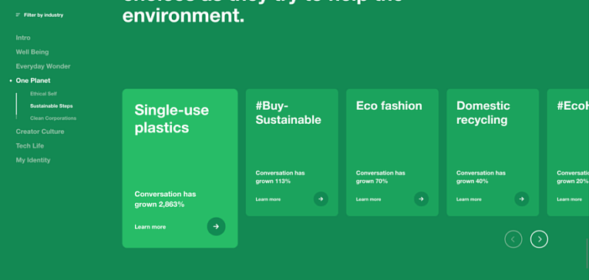Open Filter by industry menu

click(x=39, y=15)
